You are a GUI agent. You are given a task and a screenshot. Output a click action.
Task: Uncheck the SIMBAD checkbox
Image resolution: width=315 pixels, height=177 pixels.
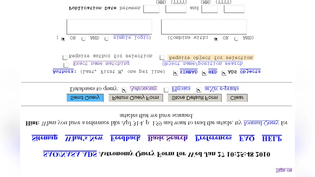point(175,73)
